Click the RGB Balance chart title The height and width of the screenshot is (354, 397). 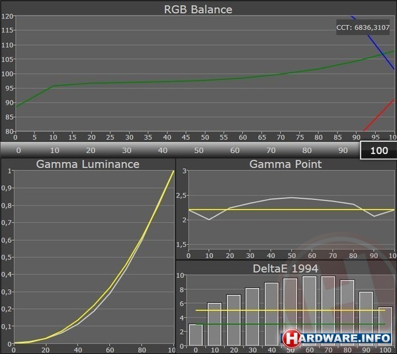tap(198, 9)
